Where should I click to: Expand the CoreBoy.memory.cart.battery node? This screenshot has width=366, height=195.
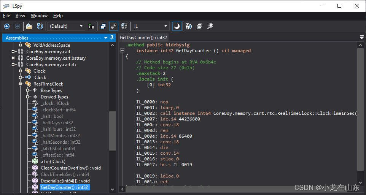coord(13,58)
